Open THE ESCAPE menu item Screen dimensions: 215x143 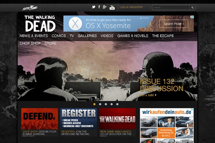[x=163, y=36]
